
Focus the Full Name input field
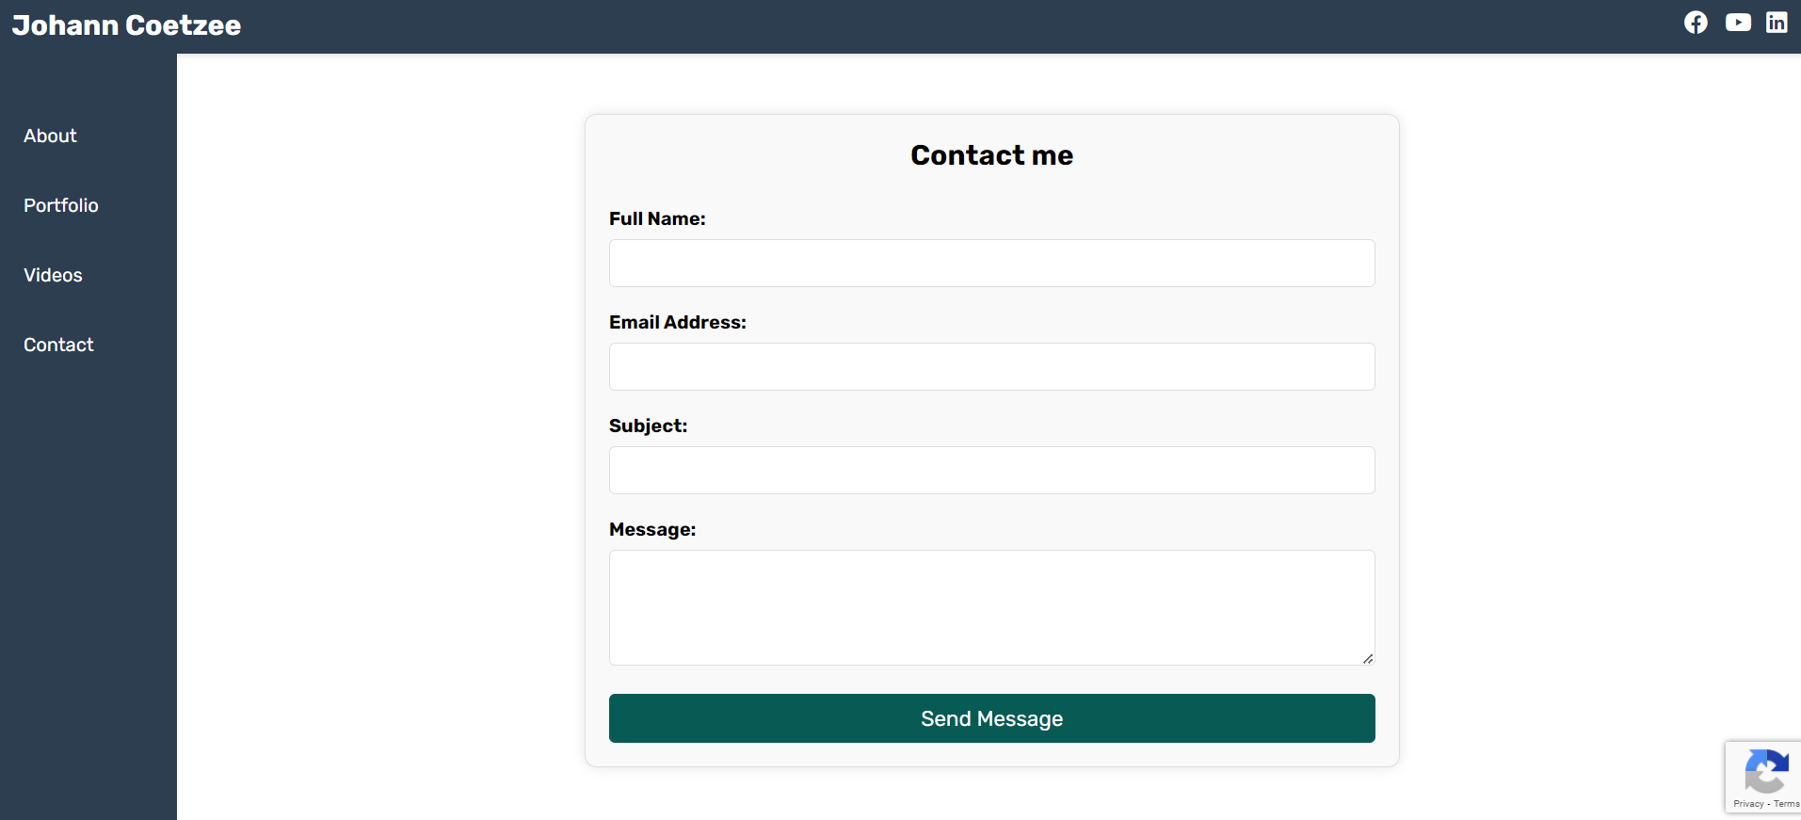click(x=991, y=264)
